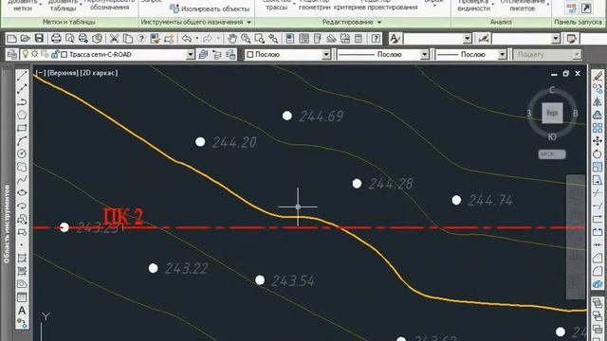Print using the Plot printer icon
The image size is (607, 341).
tap(56, 38)
